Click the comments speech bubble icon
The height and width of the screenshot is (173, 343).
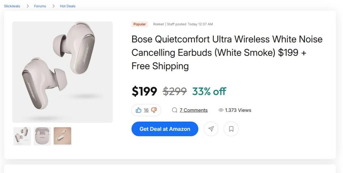click(175, 110)
